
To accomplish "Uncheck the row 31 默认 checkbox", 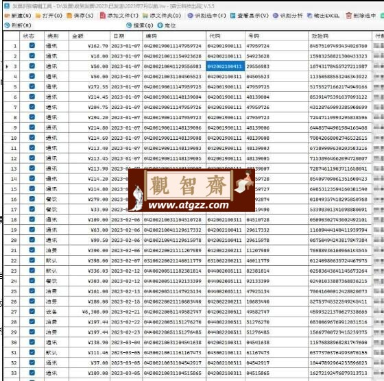I will point(32,352).
